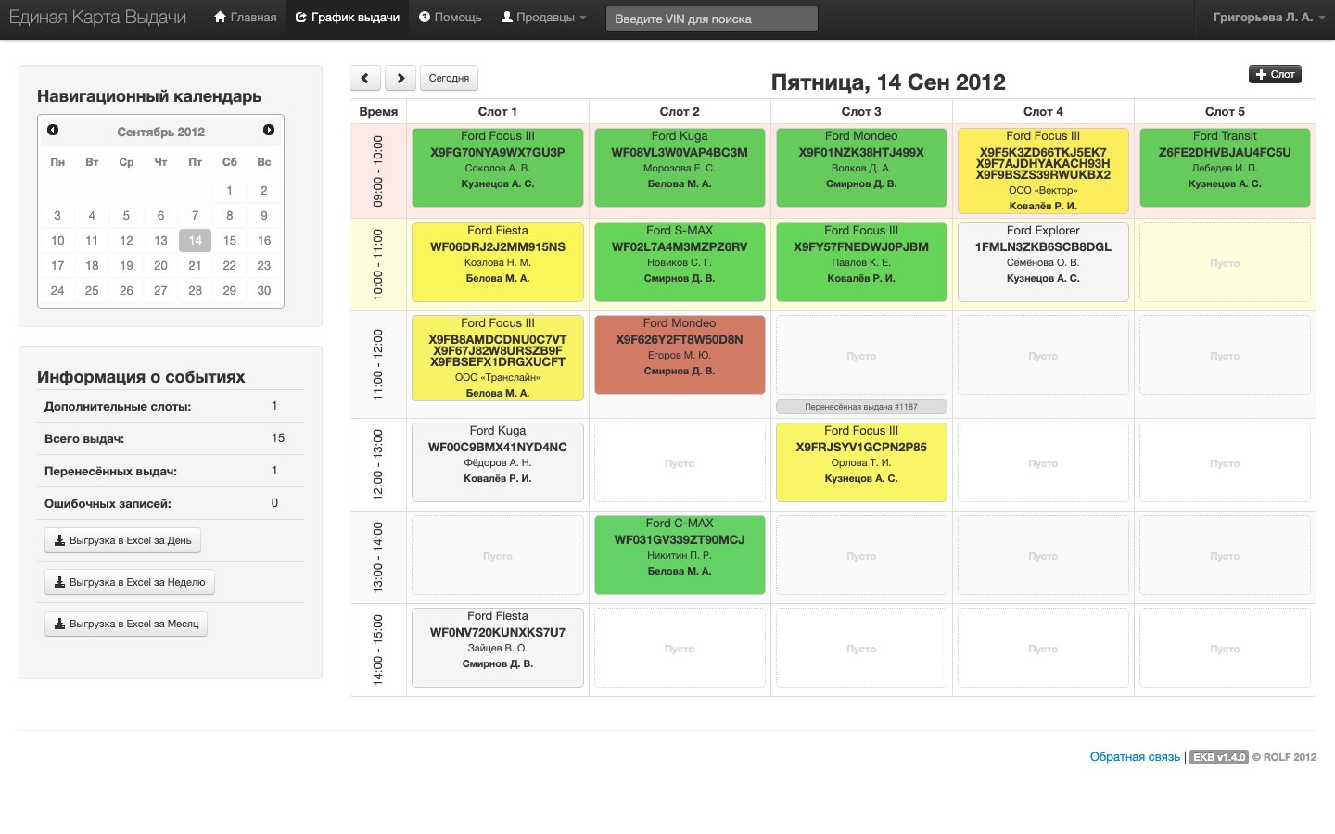This screenshot has height=834, width=1335.
Task: Open the Ford Kuga card for Фёдоров А. Н.
Action: point(498,462)
